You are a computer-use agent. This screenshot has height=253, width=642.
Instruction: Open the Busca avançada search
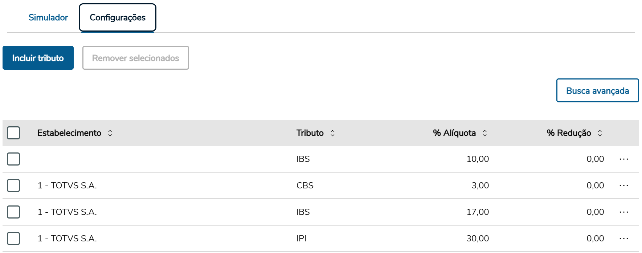point(597,90)
